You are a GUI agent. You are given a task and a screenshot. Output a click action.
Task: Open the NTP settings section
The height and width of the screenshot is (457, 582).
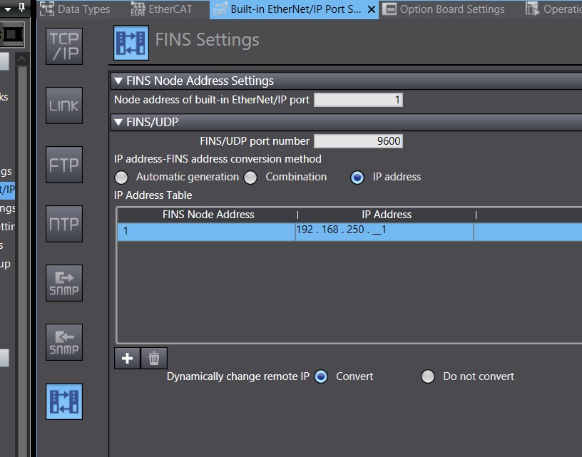coord(64,224)
